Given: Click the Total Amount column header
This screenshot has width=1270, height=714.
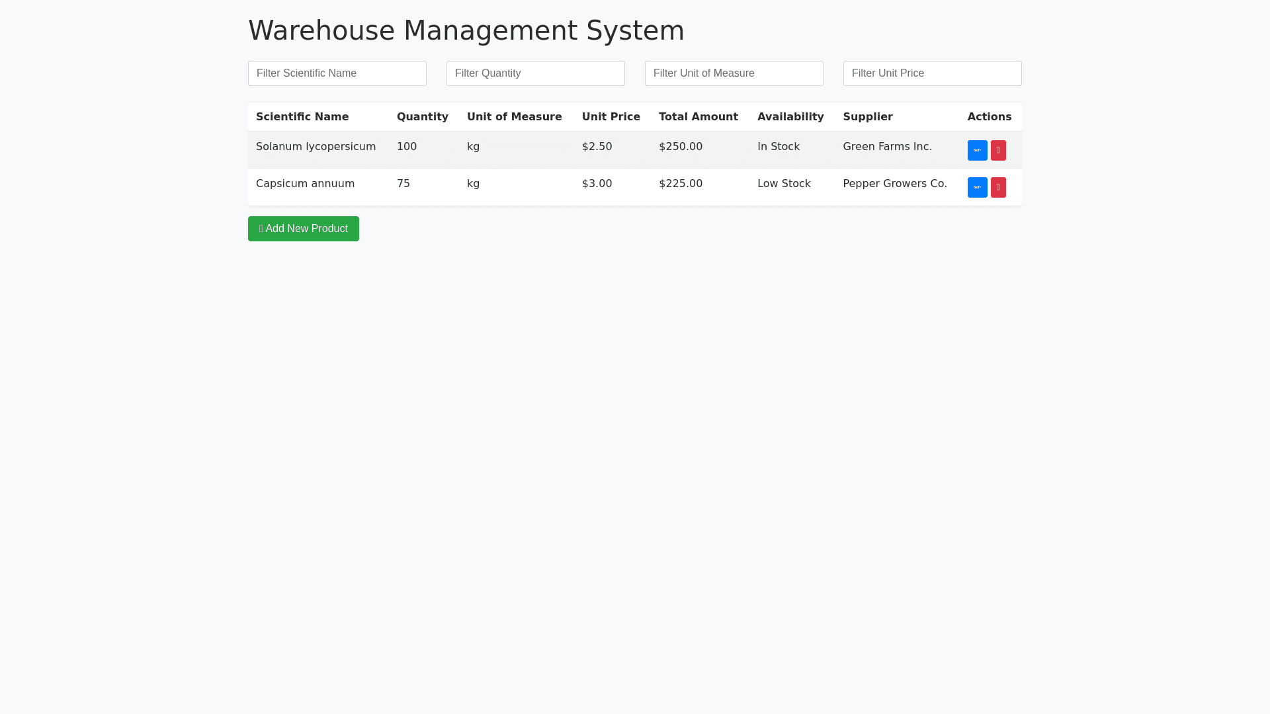Looking at the screenshot, I should (698, 117).
